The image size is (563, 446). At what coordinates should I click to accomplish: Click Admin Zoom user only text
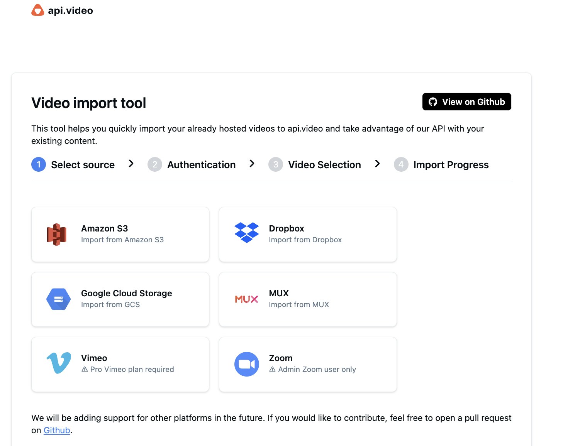pyautogui.click(x=317, y=369)
